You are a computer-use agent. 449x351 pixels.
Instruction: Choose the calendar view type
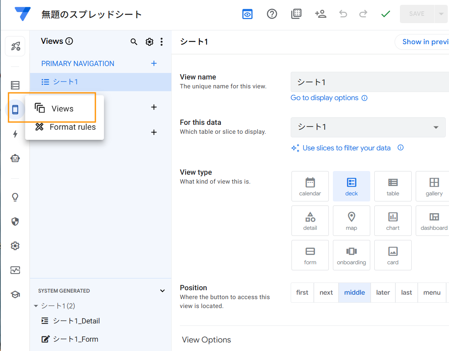pyautogui.click(x=310, y=186)
